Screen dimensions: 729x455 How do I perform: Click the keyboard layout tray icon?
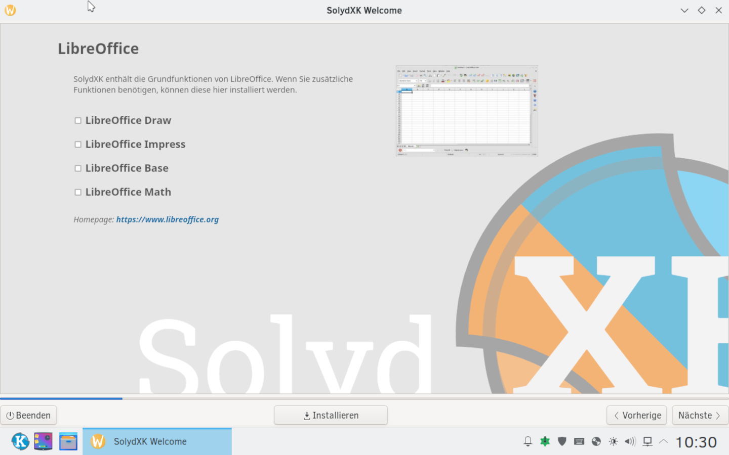579,441
